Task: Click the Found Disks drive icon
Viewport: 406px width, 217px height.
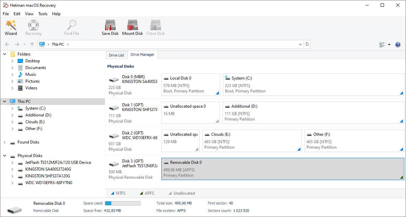Action: (x=13, y=143)
